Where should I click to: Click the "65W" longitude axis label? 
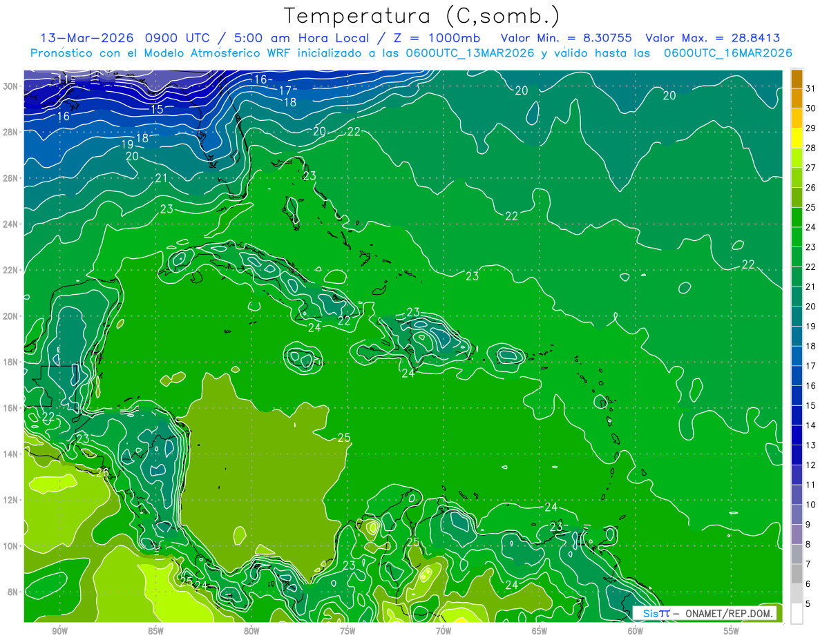point(540,631)
